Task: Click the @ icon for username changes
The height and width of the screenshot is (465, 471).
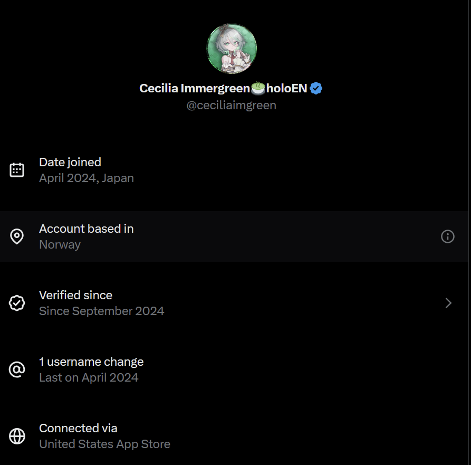Action: coord(17,369)
